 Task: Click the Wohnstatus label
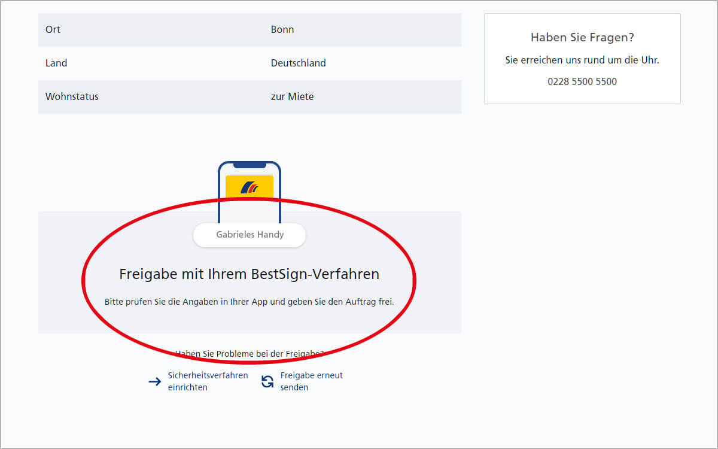[72, 96]
